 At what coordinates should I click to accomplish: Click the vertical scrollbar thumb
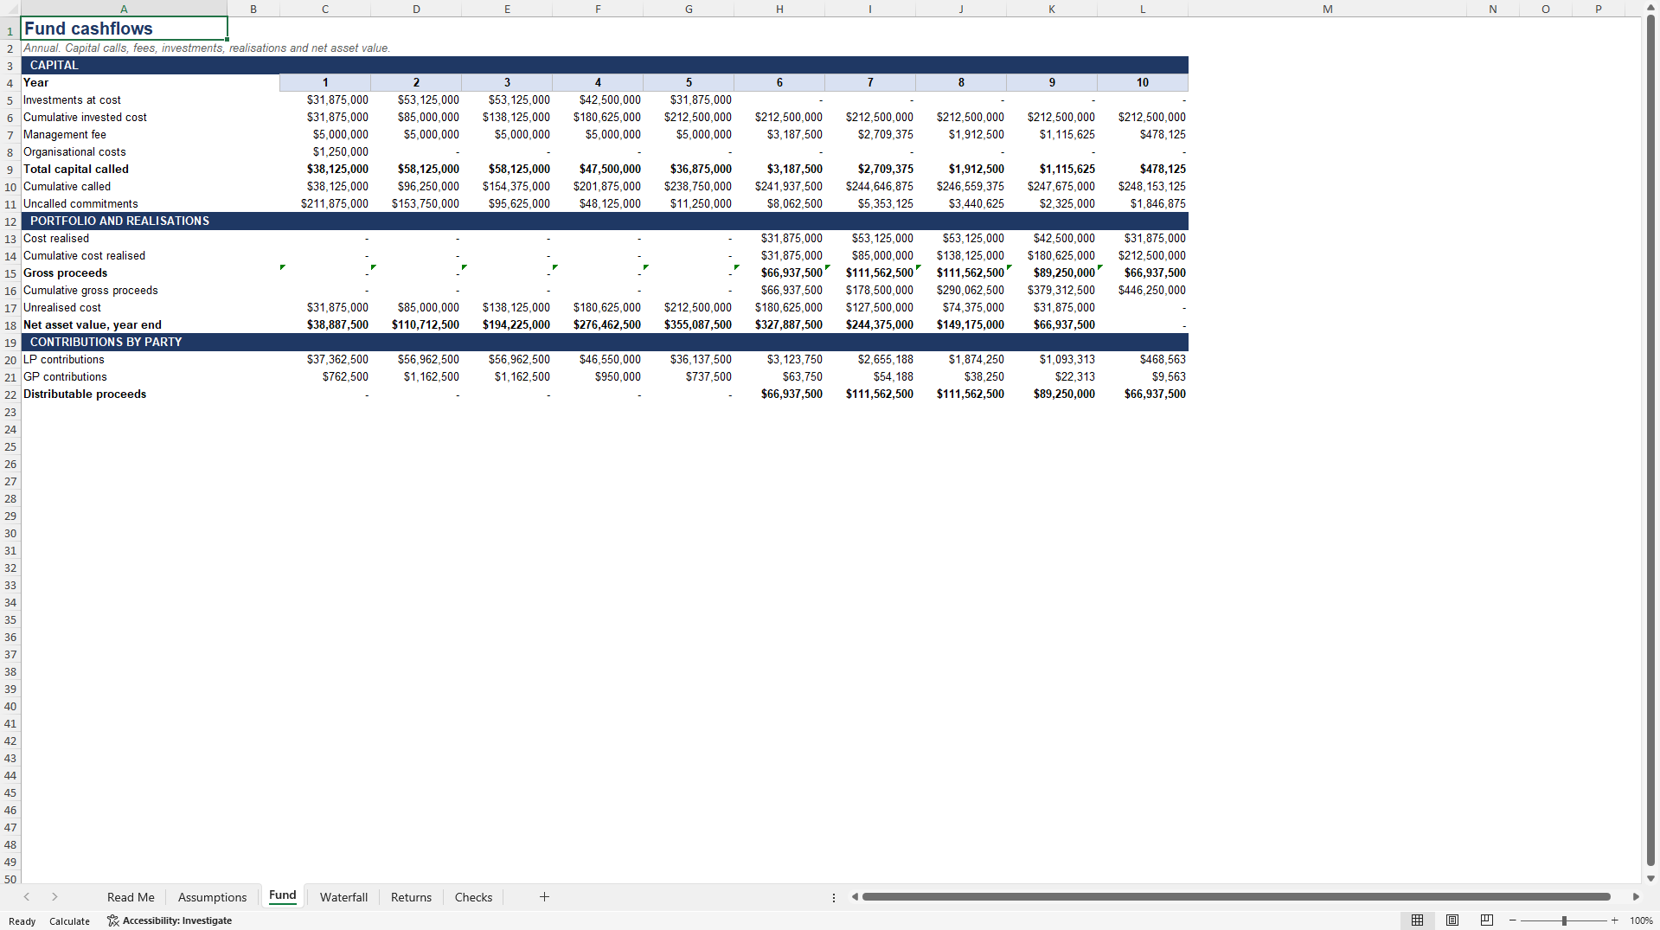[1650, 441]
